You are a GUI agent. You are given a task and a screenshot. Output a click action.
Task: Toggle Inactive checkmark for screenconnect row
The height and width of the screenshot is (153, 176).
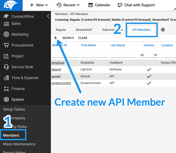pyautogui.click(x=149, y=83)
